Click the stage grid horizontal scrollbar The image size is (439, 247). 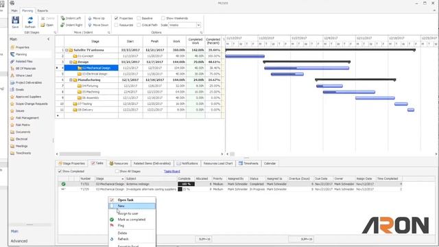(80, 154)
